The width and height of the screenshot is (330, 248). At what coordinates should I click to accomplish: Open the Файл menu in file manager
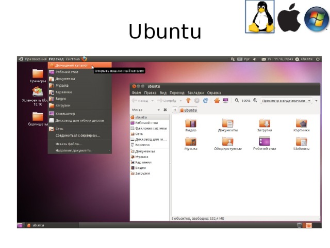tap(136, 93)
